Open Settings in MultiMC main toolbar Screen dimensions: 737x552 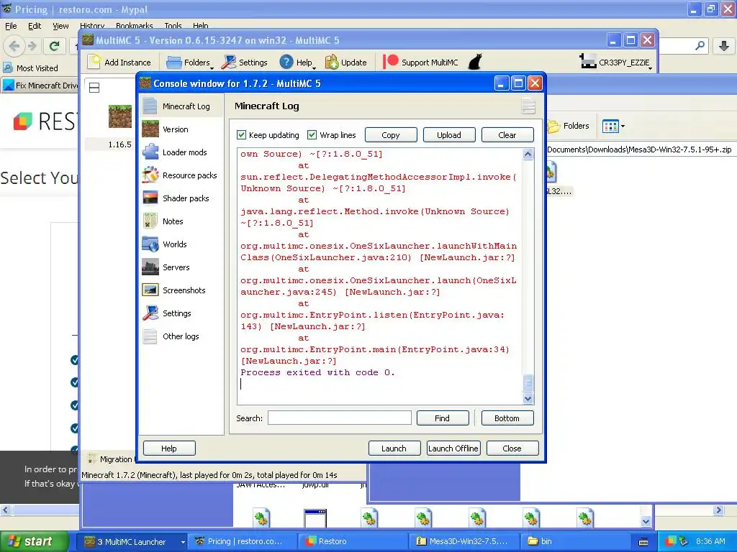(x=245, y=63)
